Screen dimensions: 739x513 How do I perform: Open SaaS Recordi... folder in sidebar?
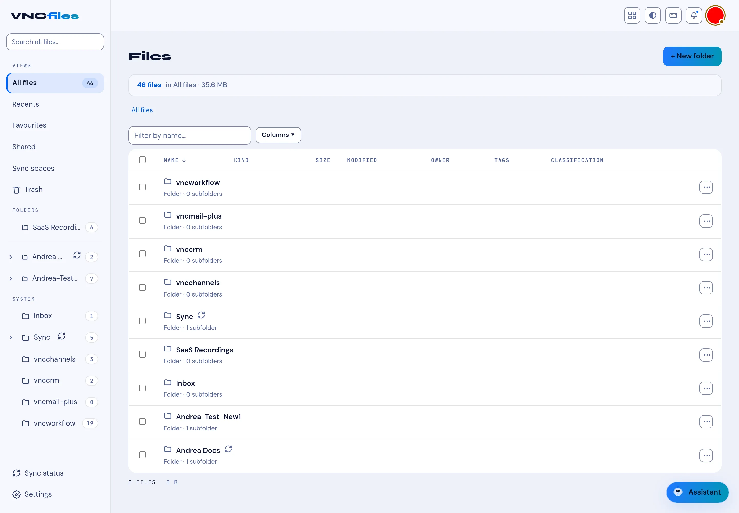55,228
